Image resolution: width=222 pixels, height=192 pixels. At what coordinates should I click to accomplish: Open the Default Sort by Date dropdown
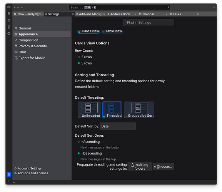(118, 126)
